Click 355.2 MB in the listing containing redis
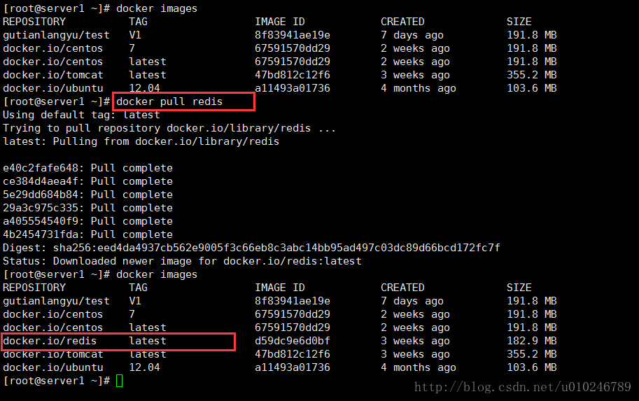Viewport: 639px width, 401px height. [x=532, y=354]
